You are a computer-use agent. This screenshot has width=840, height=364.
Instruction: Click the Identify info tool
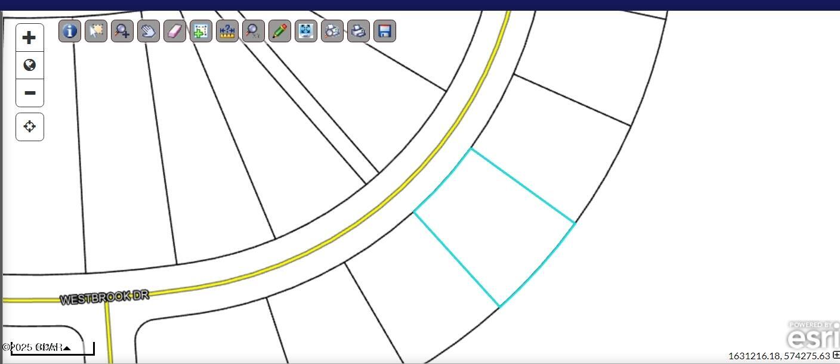tap(70, 31)
